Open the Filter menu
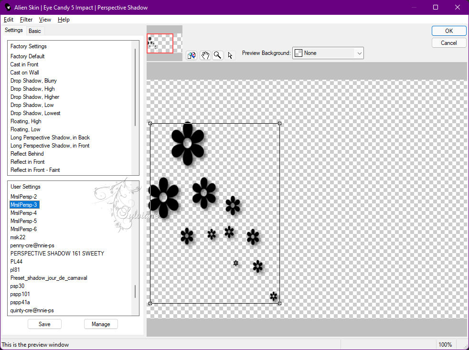The height and width of the screenshot is (350, 469). coord(26,20)
